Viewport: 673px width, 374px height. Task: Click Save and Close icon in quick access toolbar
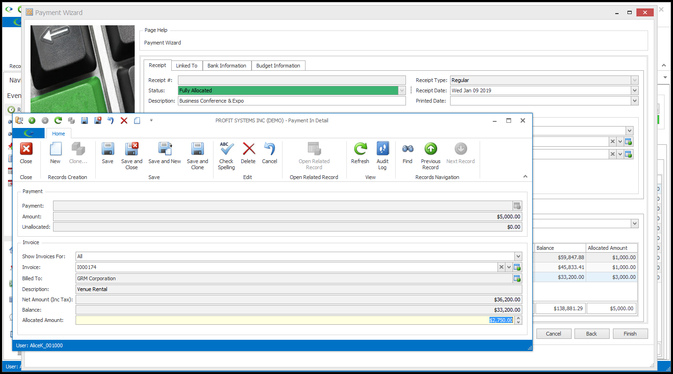coord(98,120)
